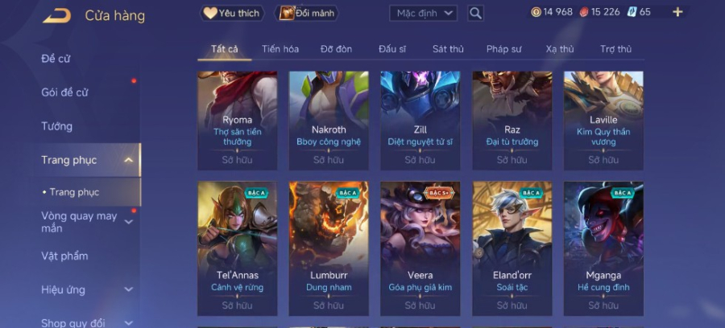Select the Tiến hóa tab
This screenshot has width=725, height=328.
(x=280, y=49)
